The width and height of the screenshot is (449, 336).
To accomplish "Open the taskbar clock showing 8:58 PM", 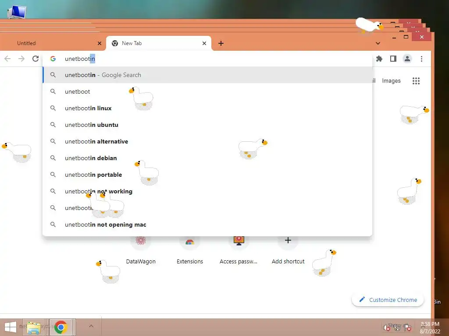I will tap(430, 328).
